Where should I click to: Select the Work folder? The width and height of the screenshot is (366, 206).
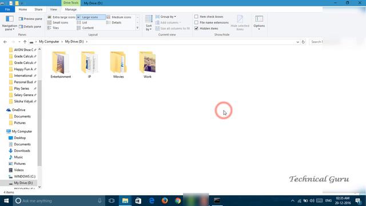(x=148, y=65)
